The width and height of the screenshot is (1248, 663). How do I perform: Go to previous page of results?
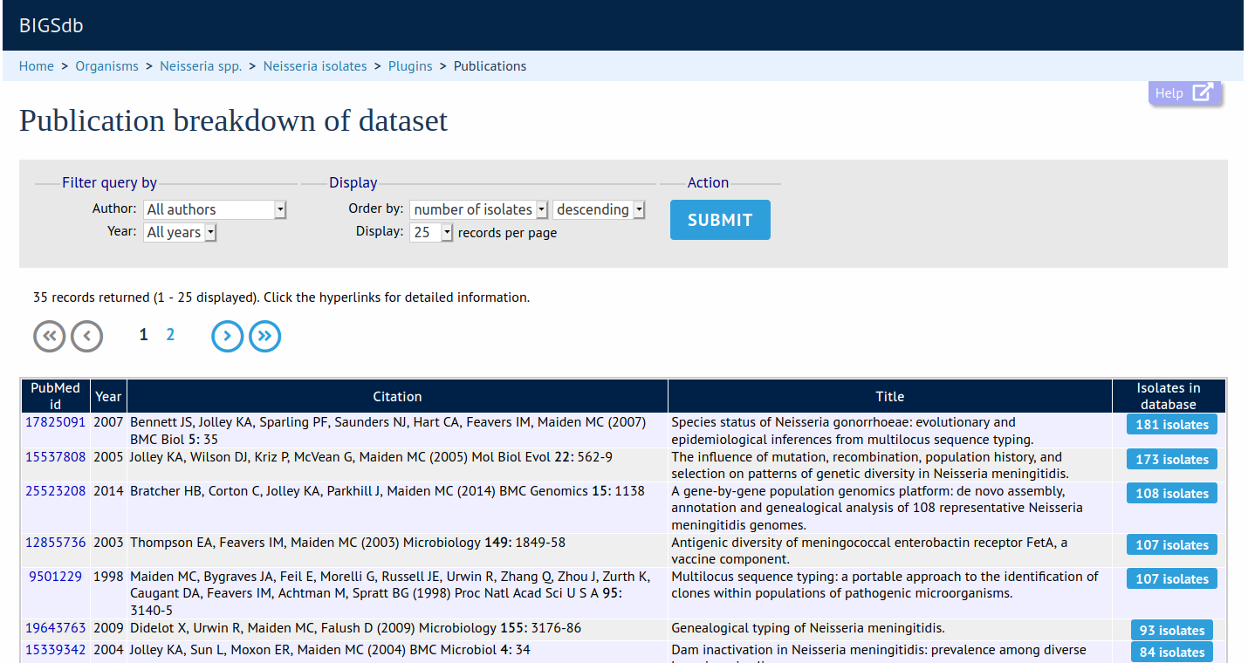(87, 336)
